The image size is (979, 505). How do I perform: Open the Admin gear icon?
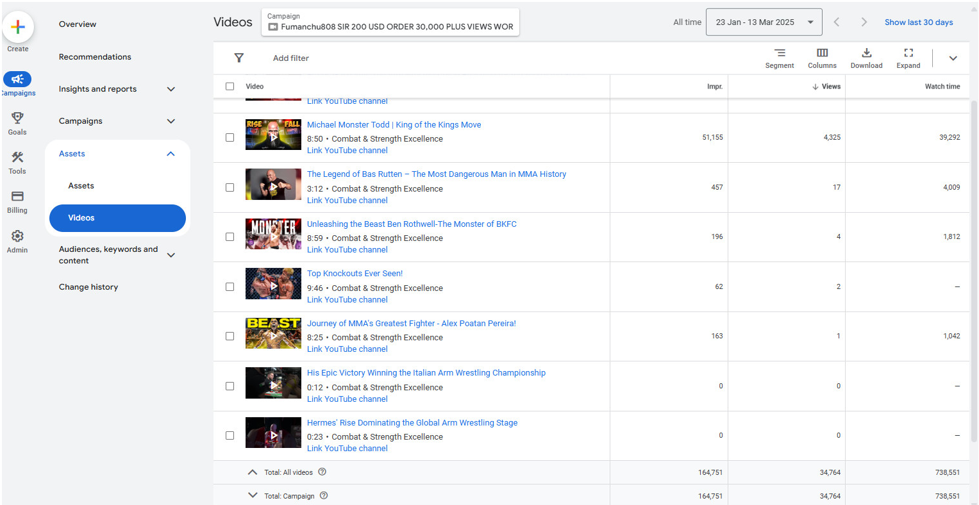point(17,236)
